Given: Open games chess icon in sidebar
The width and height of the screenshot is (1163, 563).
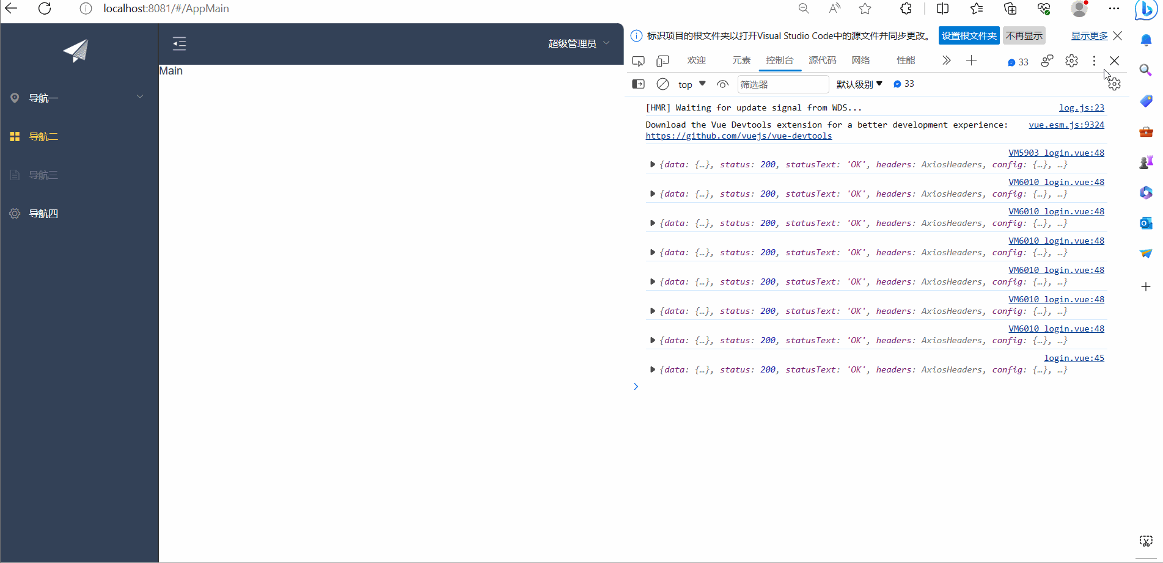Looking at the screenshot, I should pos(1146,162).
